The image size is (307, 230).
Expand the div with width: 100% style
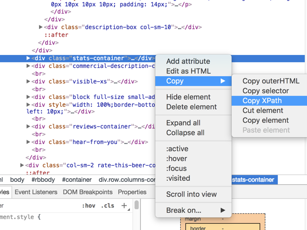28,105
